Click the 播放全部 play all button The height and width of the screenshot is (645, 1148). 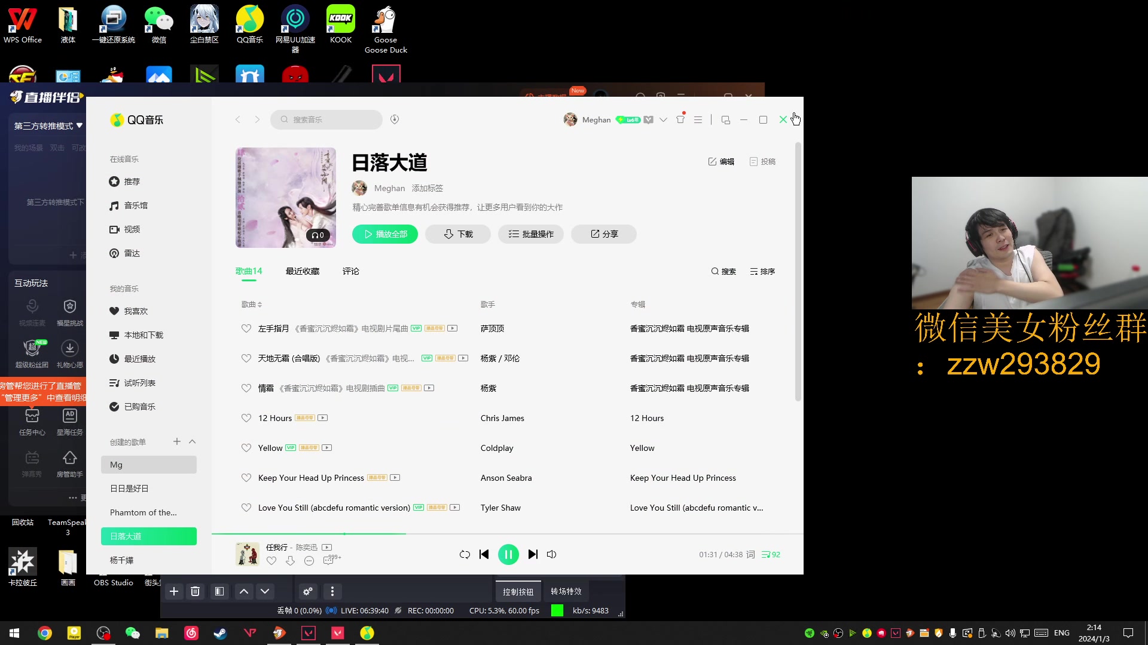point(384,234)
